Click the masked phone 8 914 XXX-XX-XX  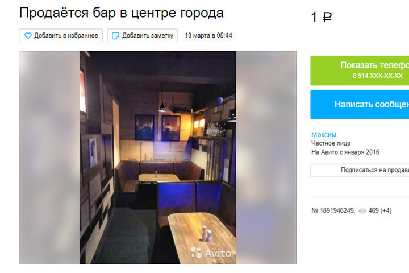(x=378, y=76)
